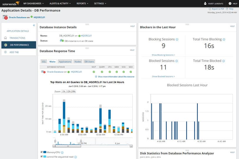Click the guest user icon

205,3
